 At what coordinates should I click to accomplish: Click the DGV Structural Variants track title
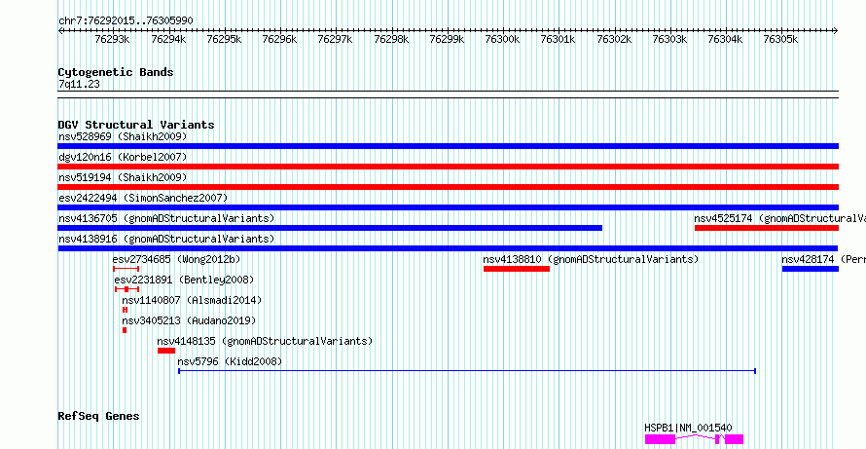tap(136, 125)
